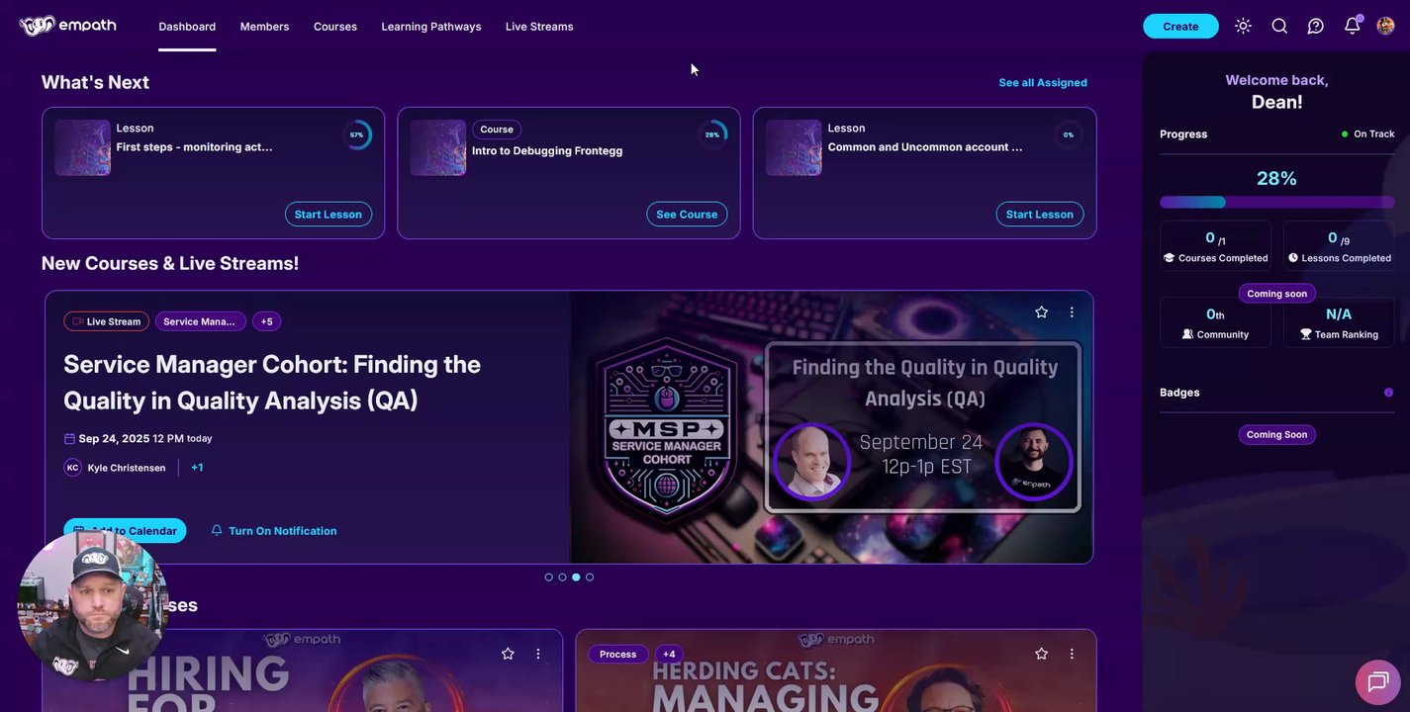
Task: Click the 57% progress ring
Action: [357, 134]
